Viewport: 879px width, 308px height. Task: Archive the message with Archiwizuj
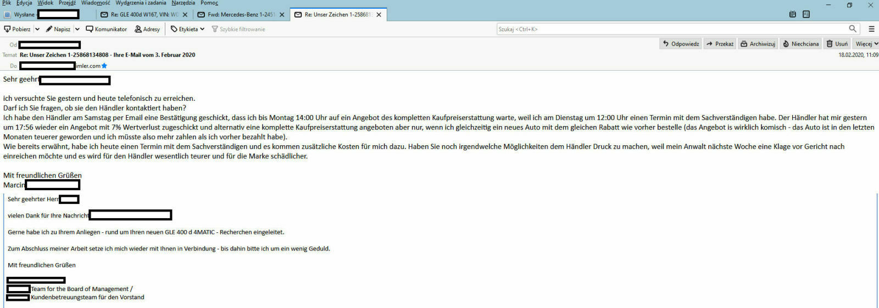758,44
